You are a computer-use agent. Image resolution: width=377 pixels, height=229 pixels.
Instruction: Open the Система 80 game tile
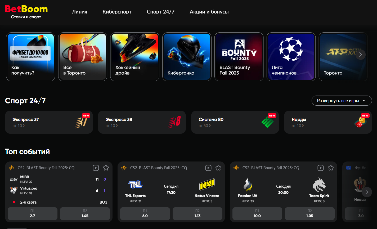pos(235,122)
